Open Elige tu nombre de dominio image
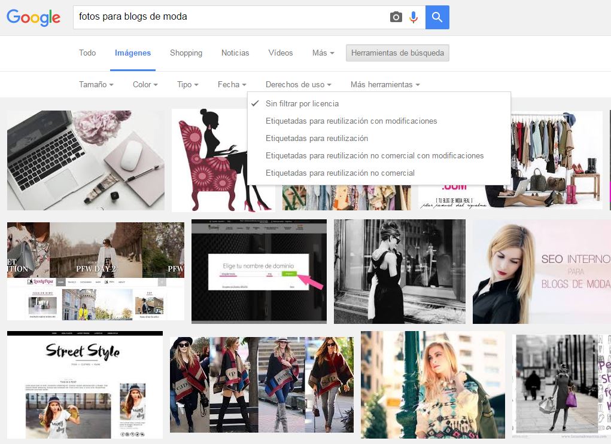 point(259,271)
